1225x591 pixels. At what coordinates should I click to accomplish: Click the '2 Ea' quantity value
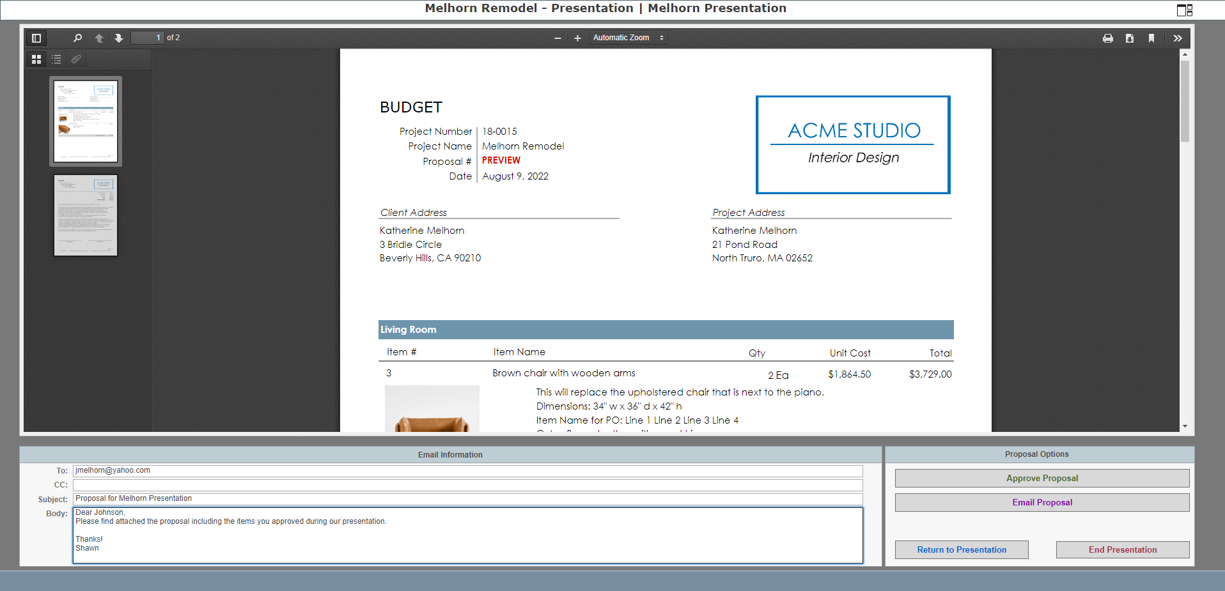point(778,375)
